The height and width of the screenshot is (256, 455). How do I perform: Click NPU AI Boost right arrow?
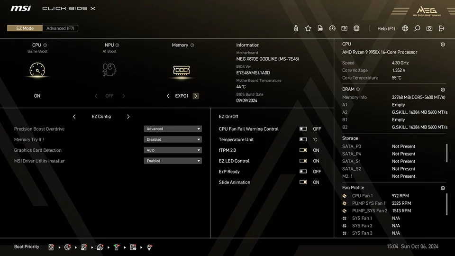124,96
